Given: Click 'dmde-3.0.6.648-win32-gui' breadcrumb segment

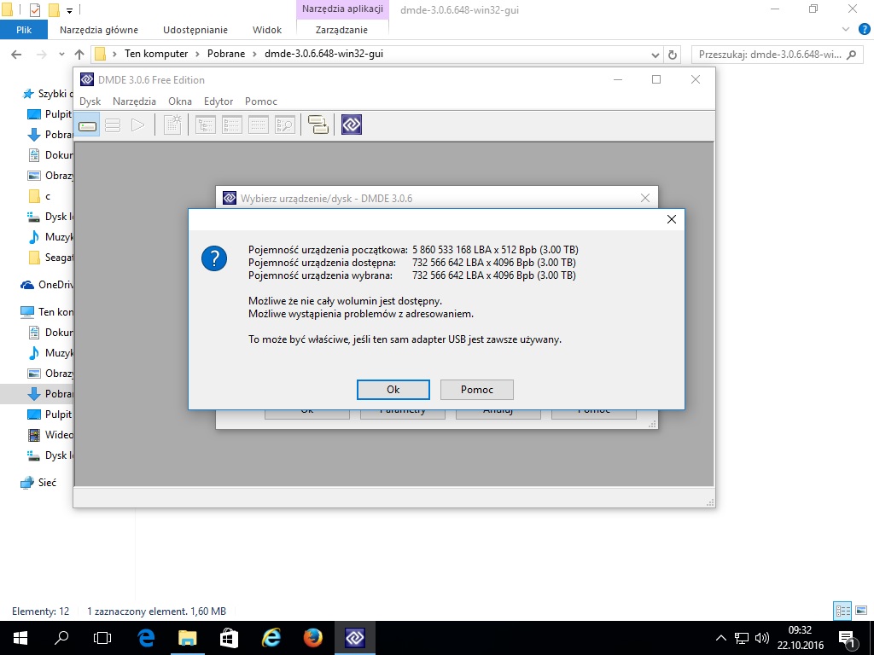Looking at the screenshot, I should (323, 54).
